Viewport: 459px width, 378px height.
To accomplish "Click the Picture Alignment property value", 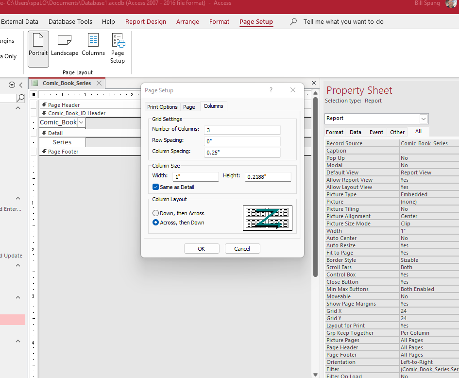I will 429,216.
